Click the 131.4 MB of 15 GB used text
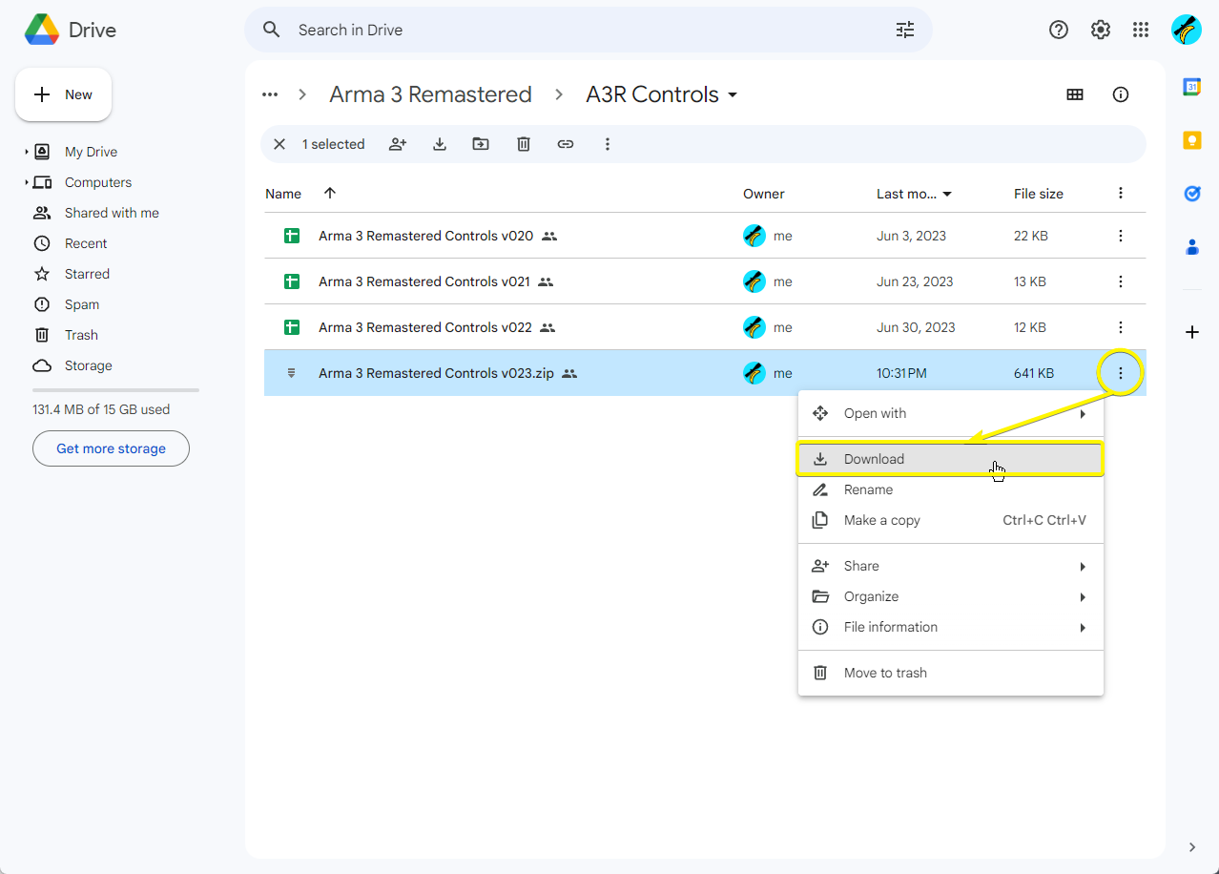Screen dimensions: 1219x874 (x=101, y=409)
